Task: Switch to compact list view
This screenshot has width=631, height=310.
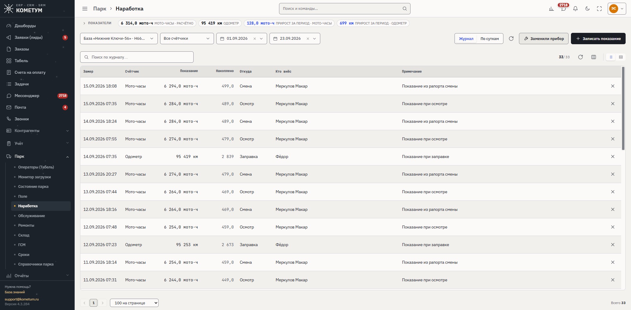Action: pyautogui.click(x=611, y=57)
